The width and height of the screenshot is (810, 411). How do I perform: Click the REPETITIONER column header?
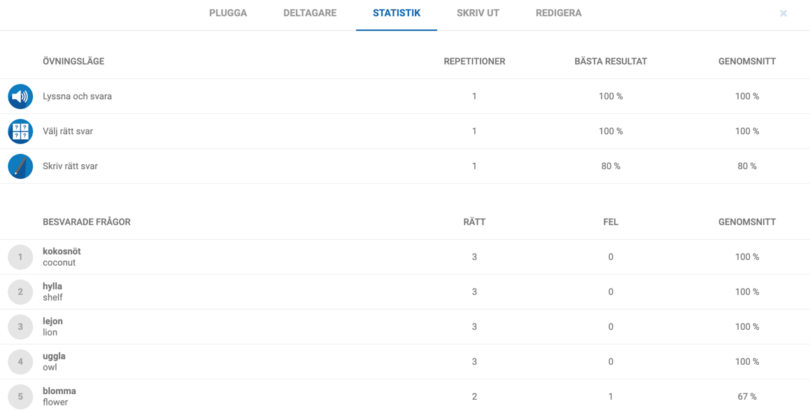pos(474,62)
